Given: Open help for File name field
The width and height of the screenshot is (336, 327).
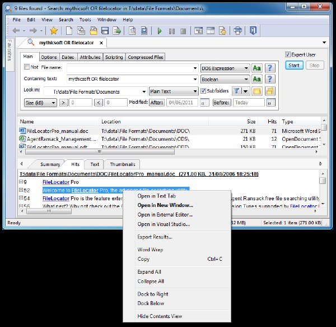Looking at the screenshot, I should [270, 68].
